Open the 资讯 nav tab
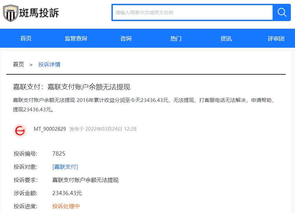Image resolution: width=295 pixels, height=213 pixels. [226, 38]
